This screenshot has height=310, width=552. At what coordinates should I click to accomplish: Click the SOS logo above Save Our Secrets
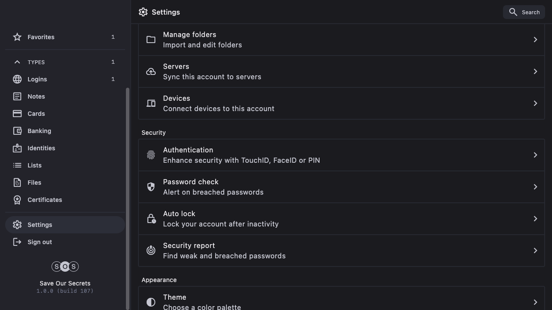pos(65,267)
